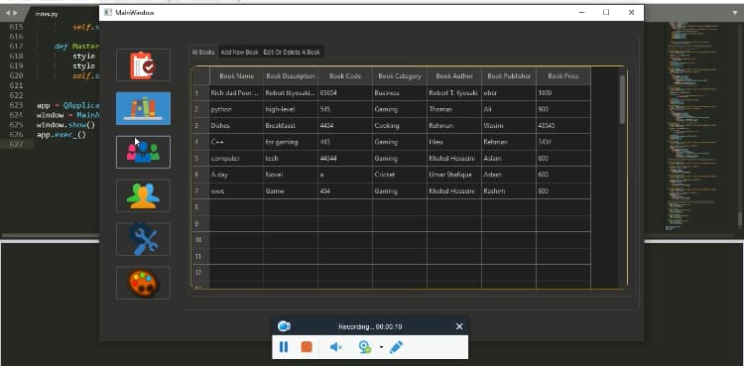Select the row header of the wwe book

click(200, 190)
